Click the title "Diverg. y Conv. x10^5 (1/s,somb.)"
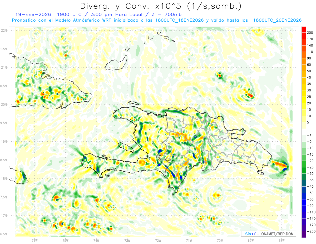The height and width of the screenshot is (244, 316). point(161,6)
